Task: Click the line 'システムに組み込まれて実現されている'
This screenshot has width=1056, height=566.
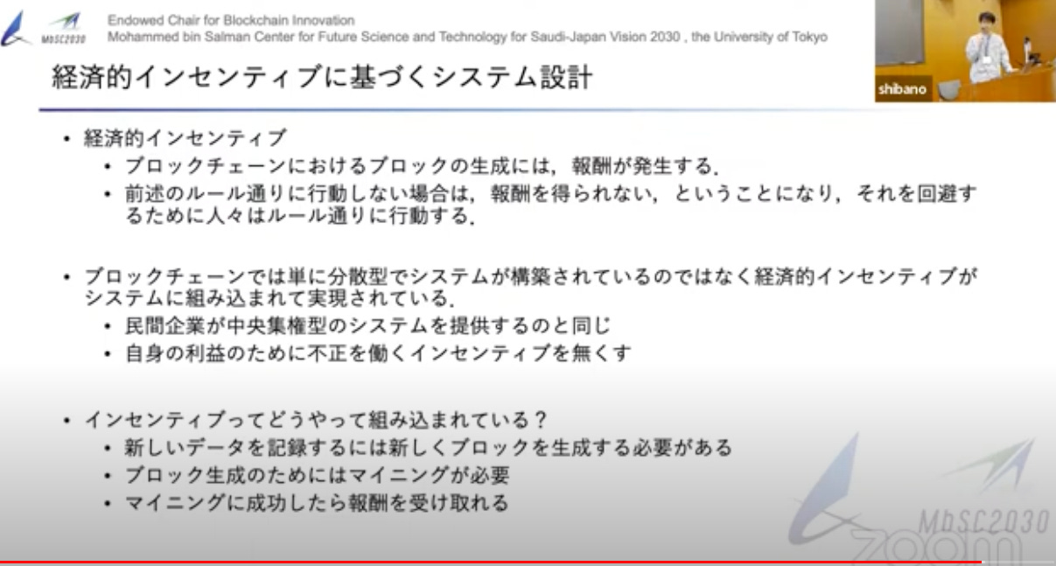Action: (x=269, y=298)
